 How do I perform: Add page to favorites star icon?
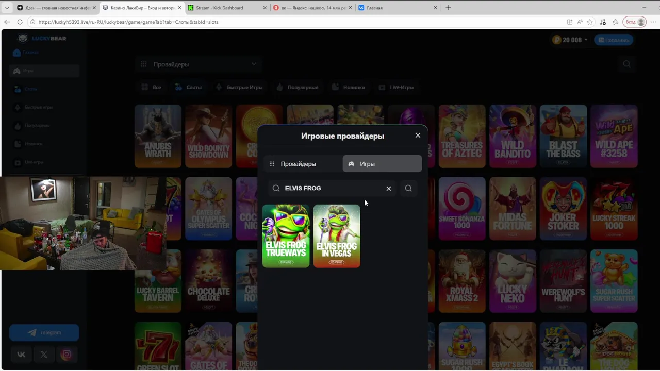click(x=590, y=22)
